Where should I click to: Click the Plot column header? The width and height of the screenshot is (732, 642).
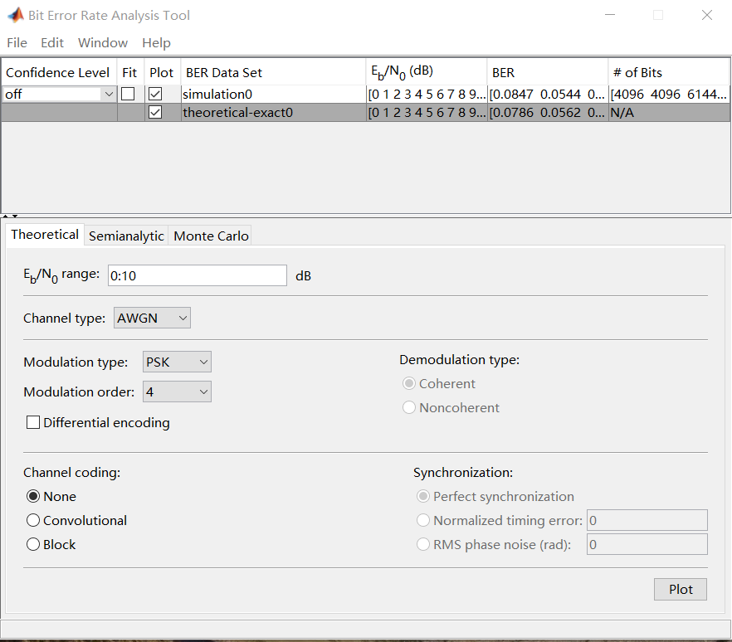(x=162, y=72)
